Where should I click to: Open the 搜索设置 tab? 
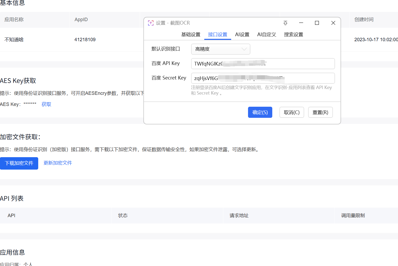click(x=293, y=35)
